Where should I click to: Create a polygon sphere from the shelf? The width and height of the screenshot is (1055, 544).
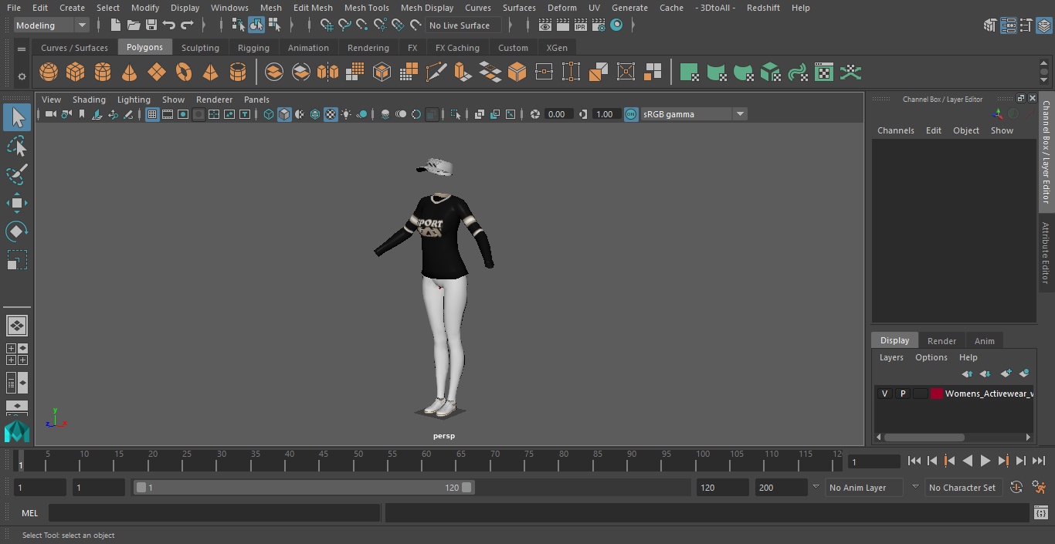[x=49, y=73]
